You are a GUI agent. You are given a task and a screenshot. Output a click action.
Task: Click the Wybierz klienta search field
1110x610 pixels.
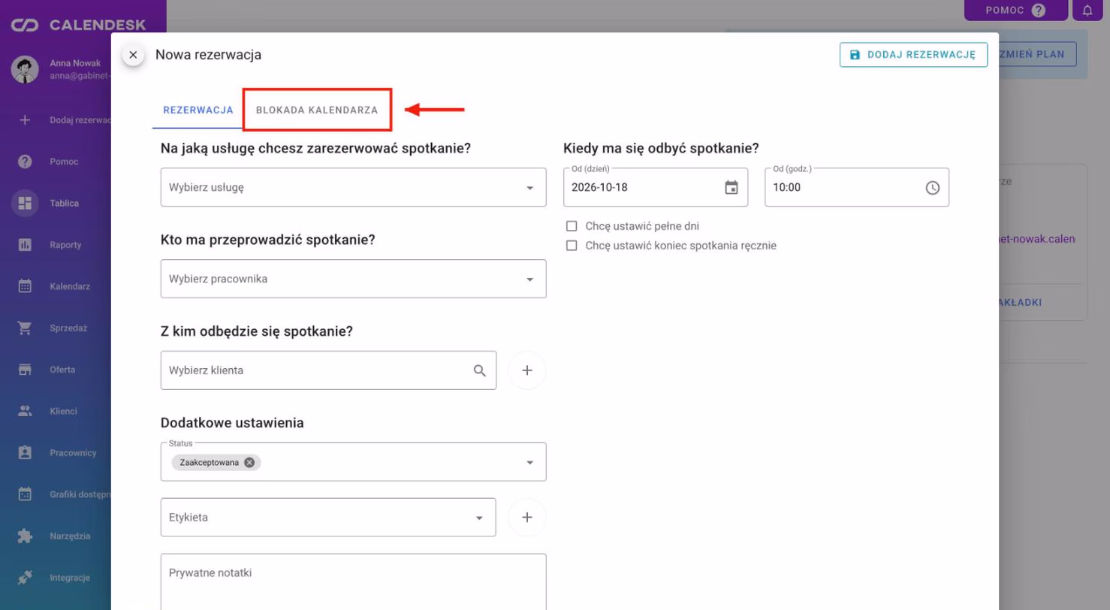coord(328,370)
